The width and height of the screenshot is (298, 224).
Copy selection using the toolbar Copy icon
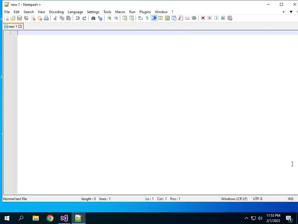coord(62,18)
